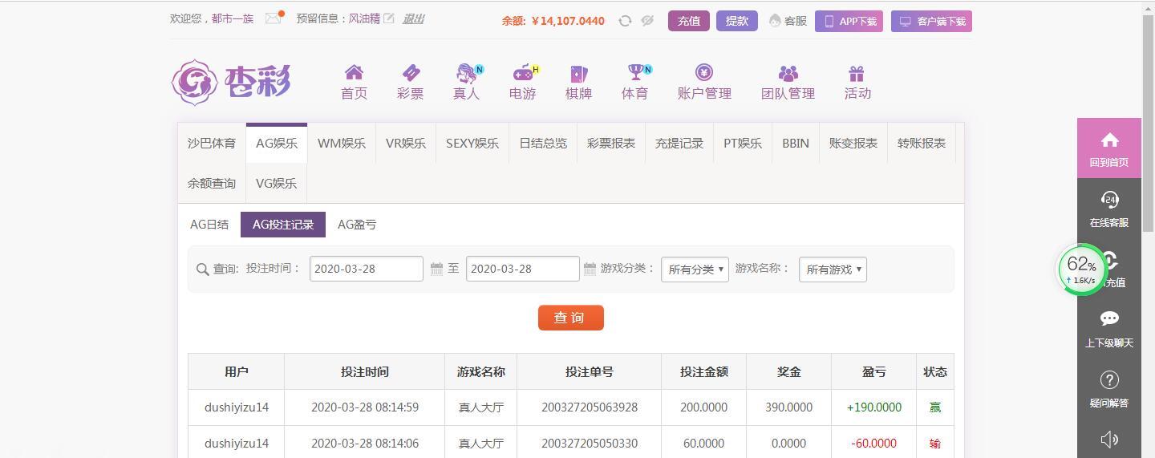1155x458 pixels.
Task: Select the AG娱乐 tab
Action: click(277, 143)
